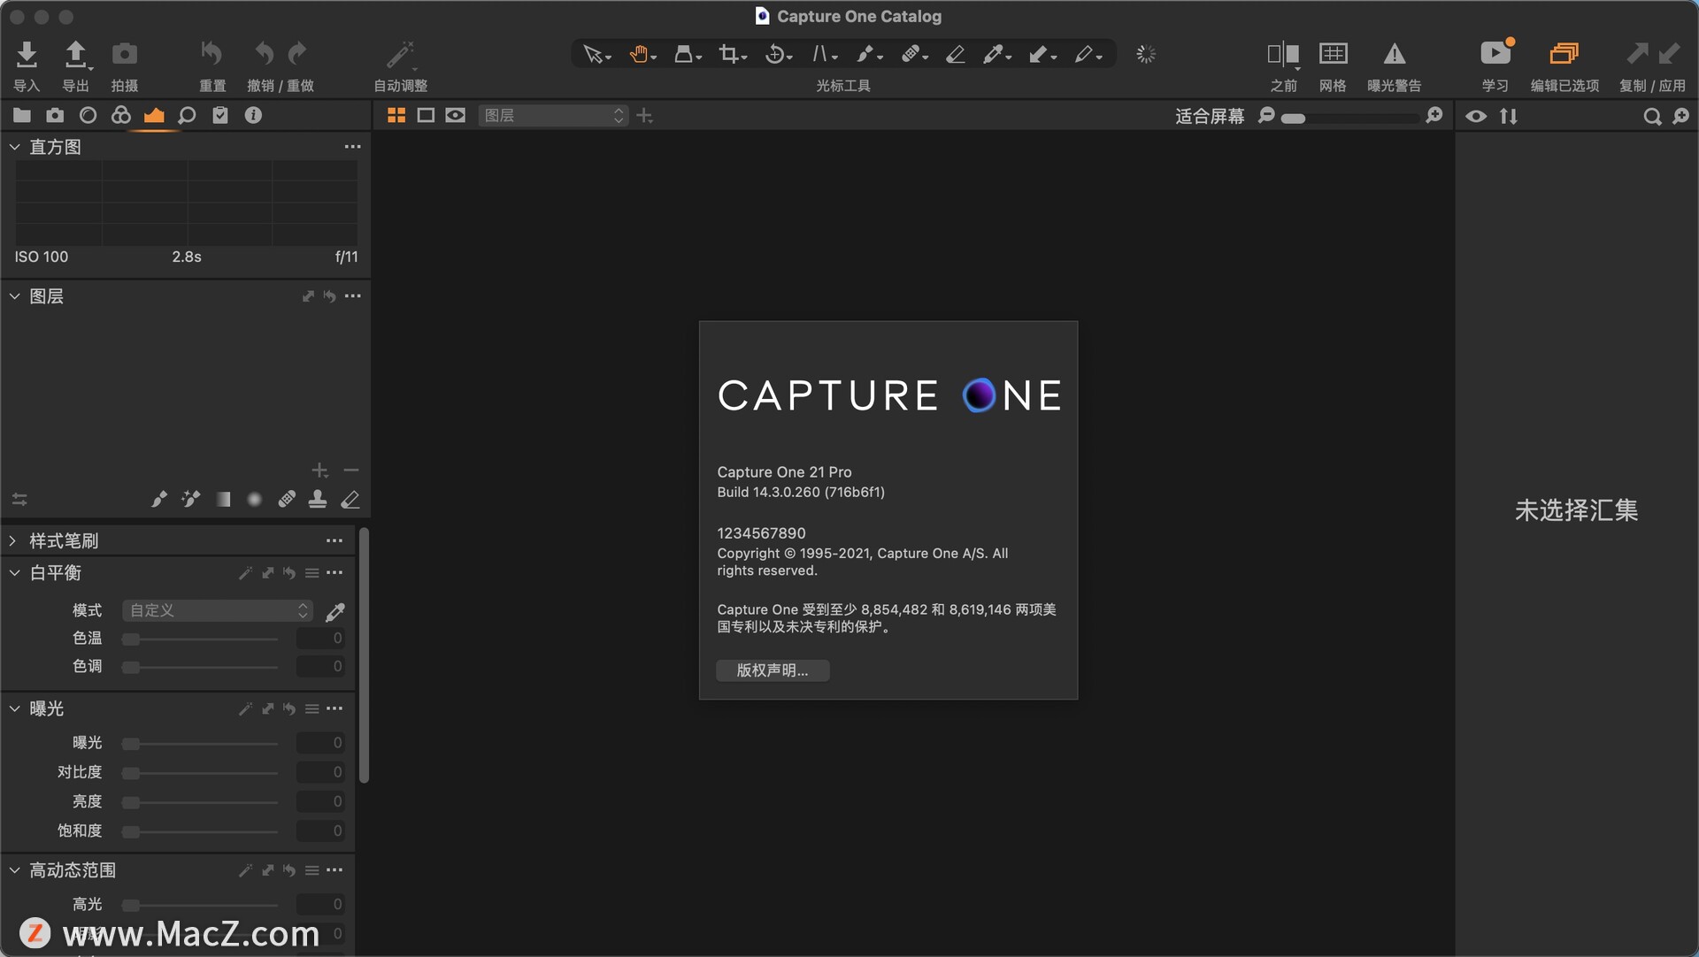Click the 版权声明... button in About dialog
The height and width of the screenshot is (957, 1699).
click(x=773, y=670)
